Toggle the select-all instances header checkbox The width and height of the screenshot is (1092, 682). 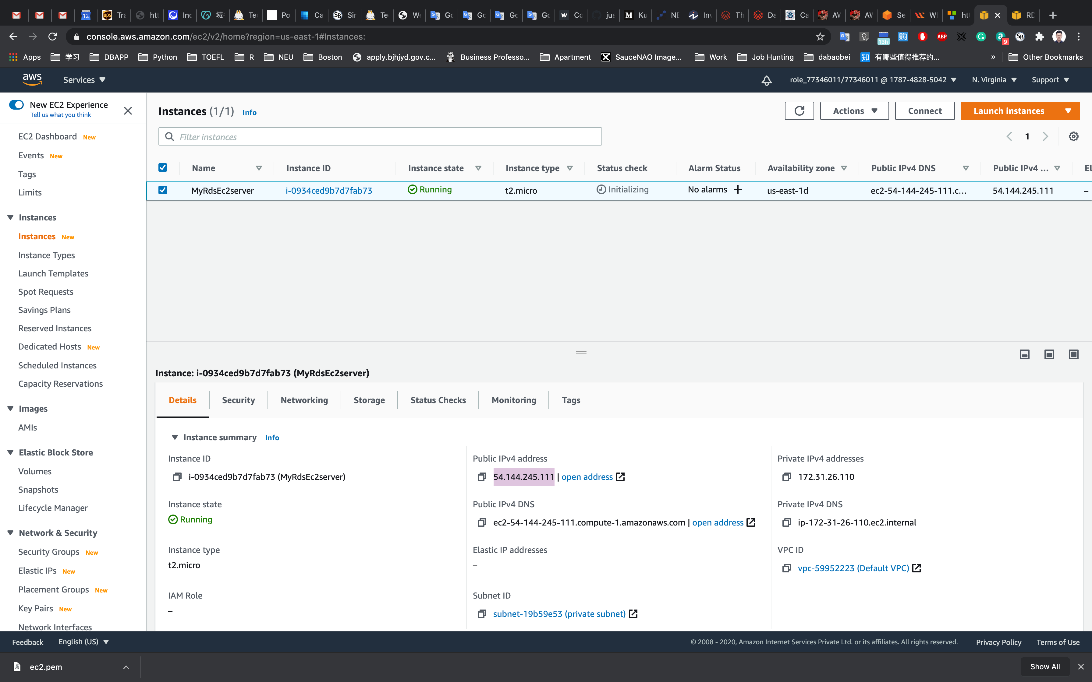coord(163,168)
